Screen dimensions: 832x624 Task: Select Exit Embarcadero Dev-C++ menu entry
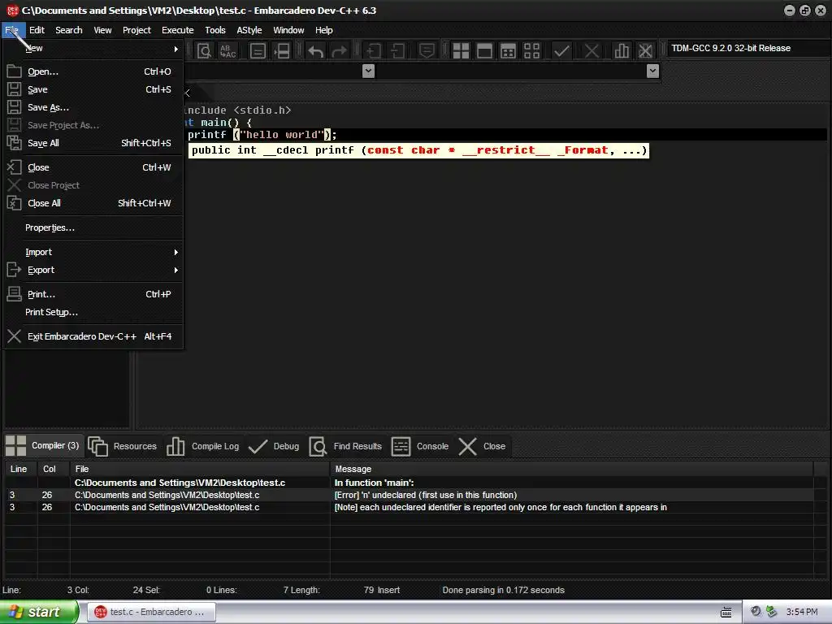point(93,336)
